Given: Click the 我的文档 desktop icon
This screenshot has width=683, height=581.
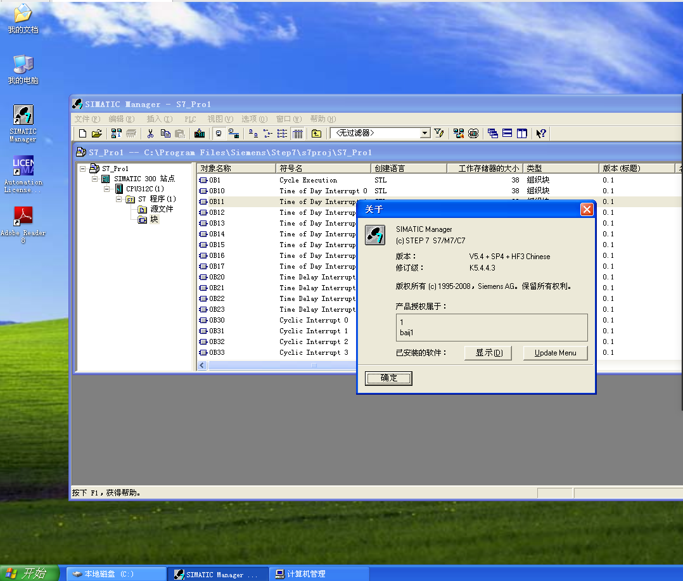Looking at the screenshot, I should point(23,19).
